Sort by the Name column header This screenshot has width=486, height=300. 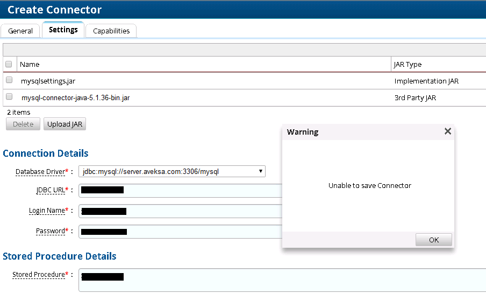tap(30, 64)
